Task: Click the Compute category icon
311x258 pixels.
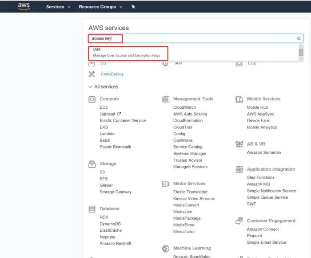Action: coord(92,99)
